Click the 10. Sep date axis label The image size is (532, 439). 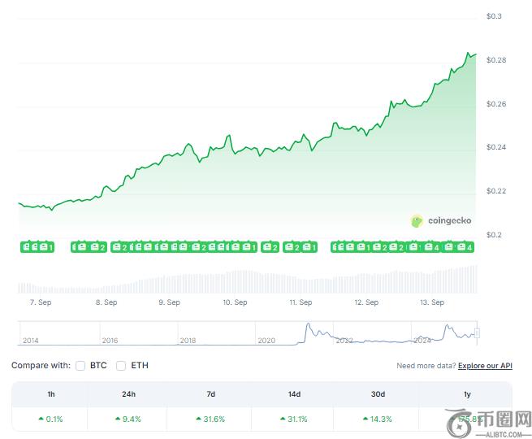coord(235,302)
